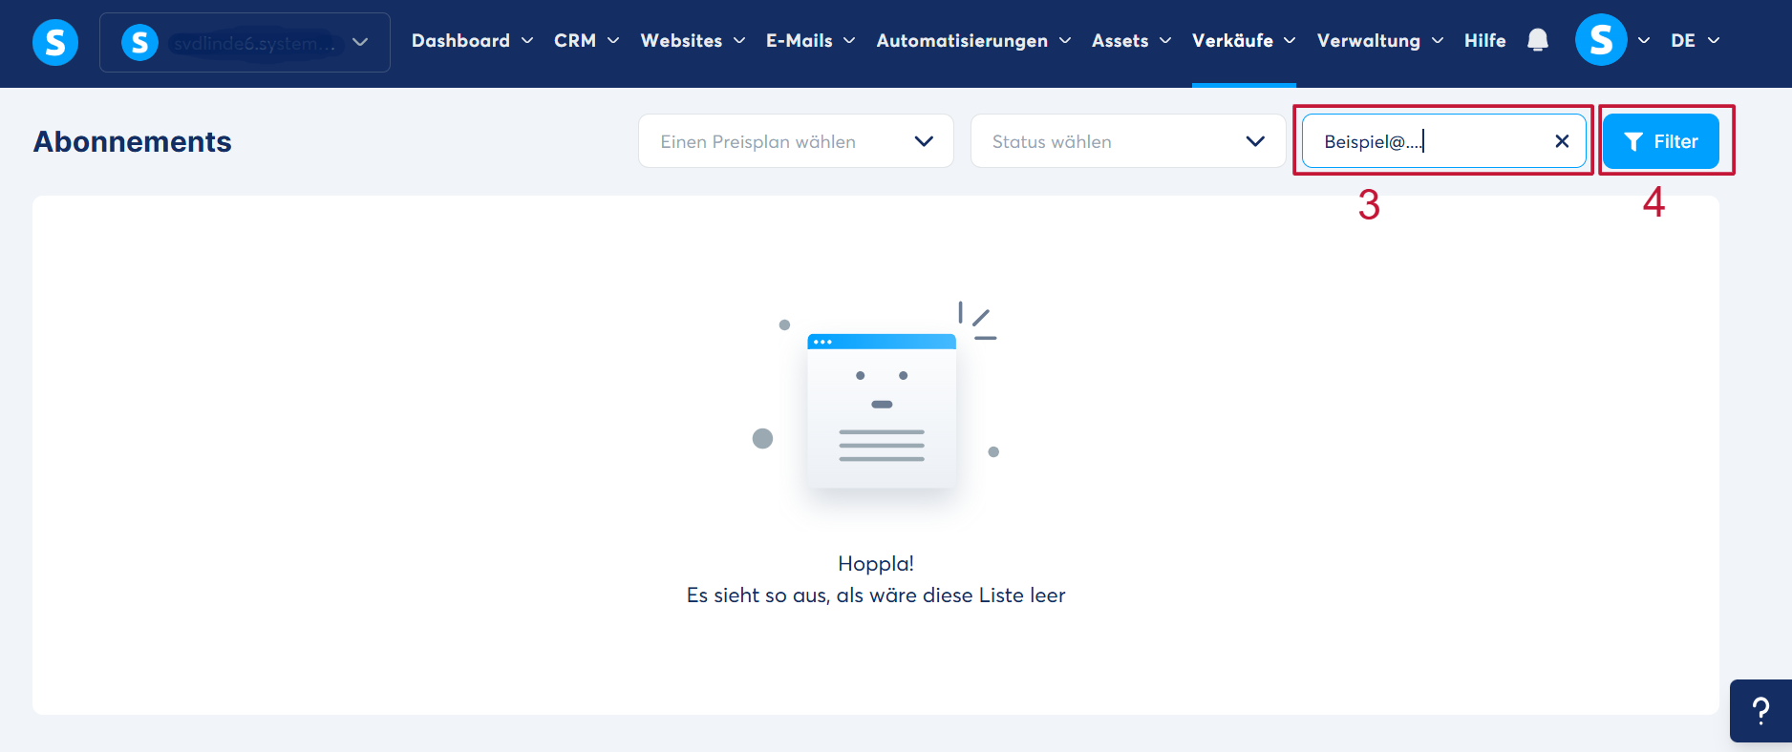Open the notifications bell
The width and height of the screenshot is (1792, 752).
point(1538,40)
